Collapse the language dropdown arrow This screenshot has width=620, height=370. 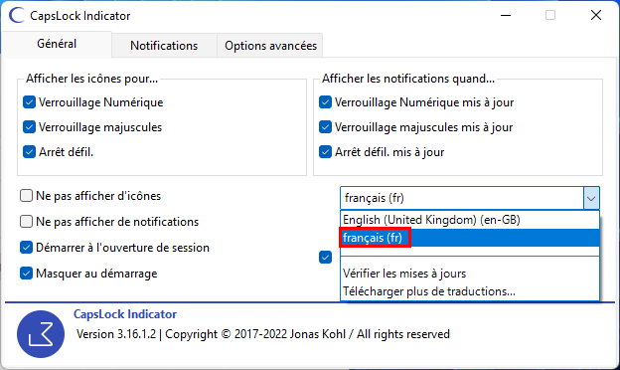coord(591,198)
